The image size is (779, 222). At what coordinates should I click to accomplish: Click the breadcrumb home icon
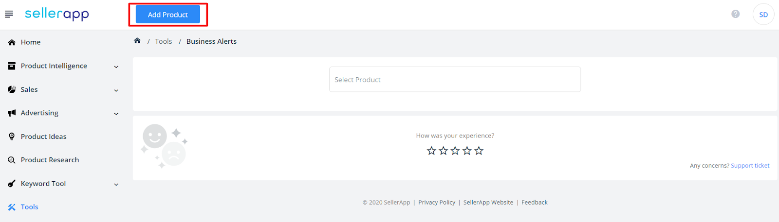point(137,41)
